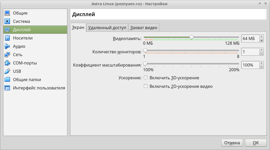This screenshot has height=150, width=270.
Task: Enable Включить 3D-ускорение checkbox
Action: tap(146, 77)
